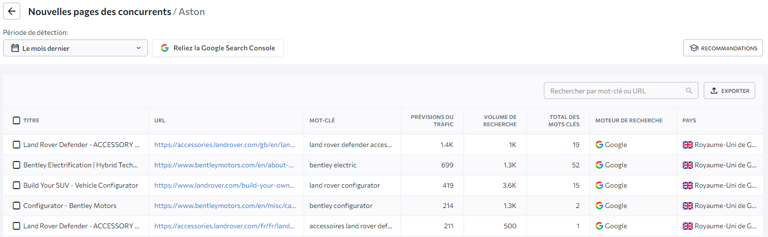
Task: Click UK flag in land rover configurator row
Action: click(688, 185)
